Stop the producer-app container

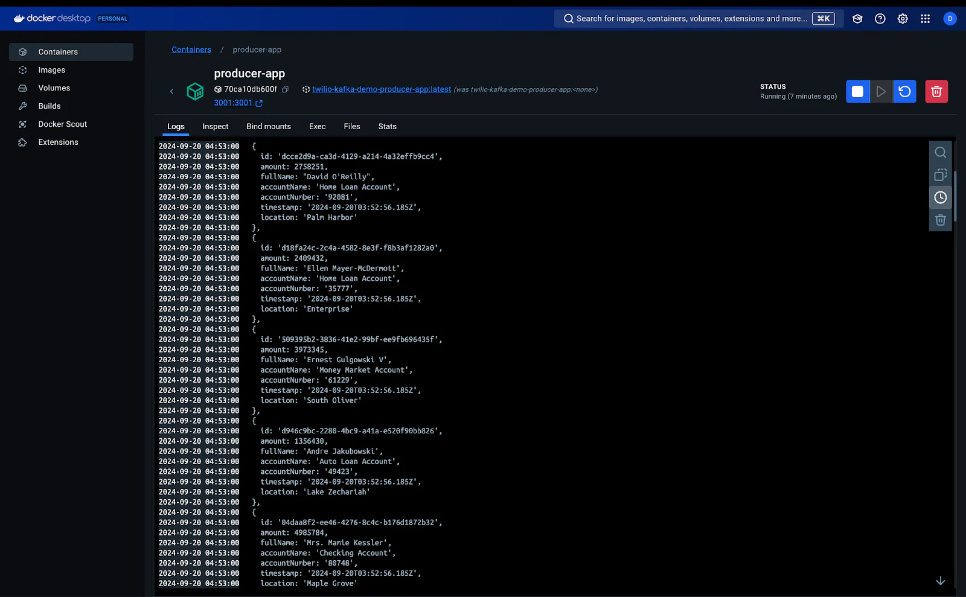(x=857, y=92)
